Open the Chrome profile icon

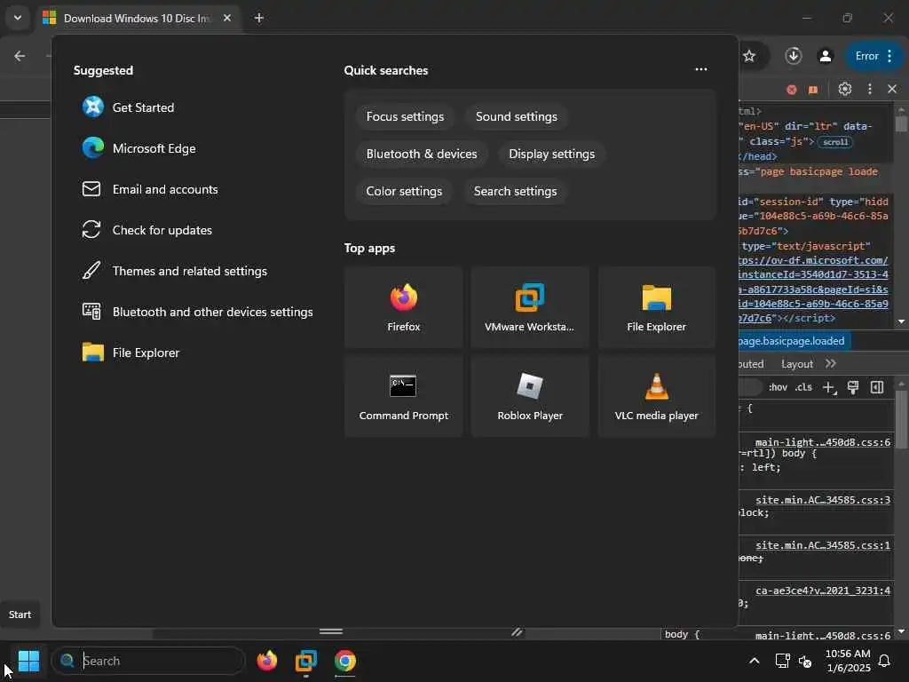pos(825,56)
